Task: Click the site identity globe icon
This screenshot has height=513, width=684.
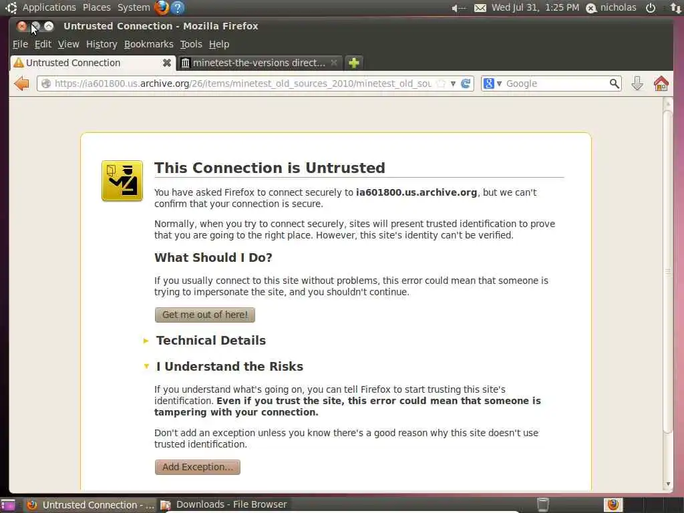Action: pyautogui.click(x=46, y=83)
